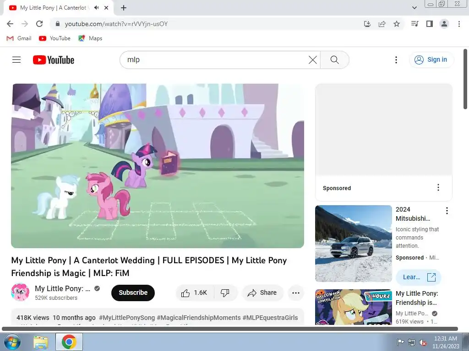The height and width of the screenshot is (351, 469).
Task: Open Chrome profile avatar
Action: pyautogui.click(x=444, y=24)
